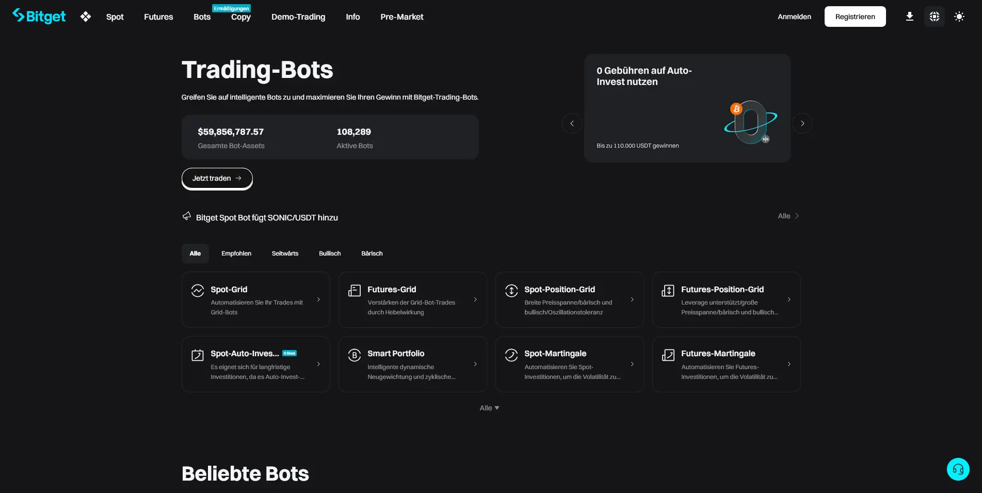
Task: Click the Futures-Grid card icon
Action: point(355,291)
